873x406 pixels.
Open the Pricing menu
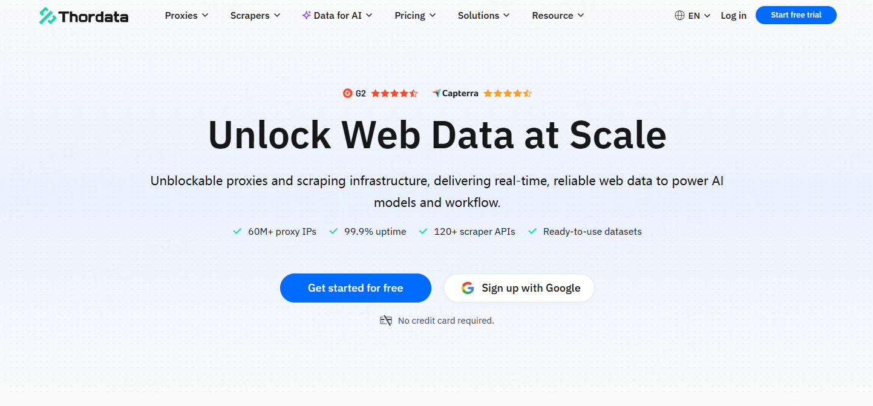[x=414, y=15]
